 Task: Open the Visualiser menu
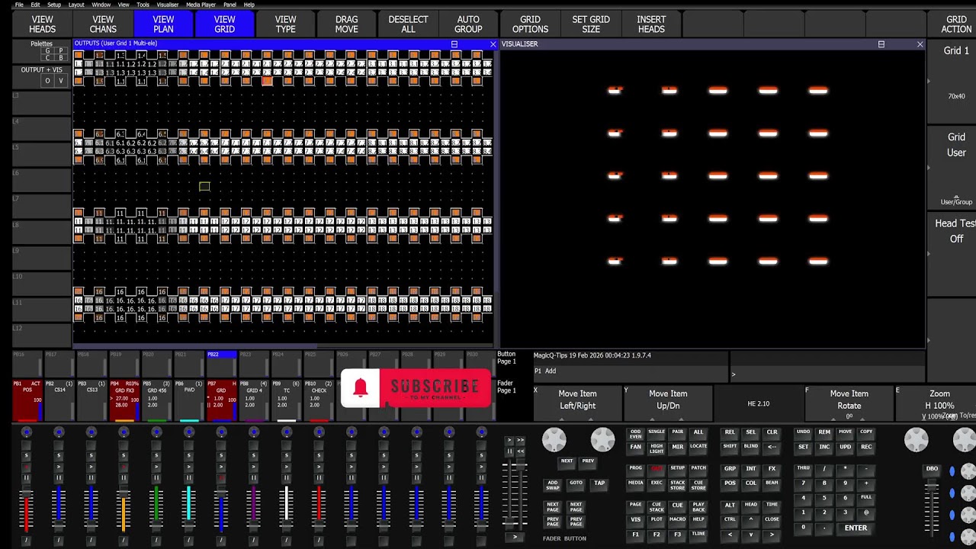[x=168, y=5]
